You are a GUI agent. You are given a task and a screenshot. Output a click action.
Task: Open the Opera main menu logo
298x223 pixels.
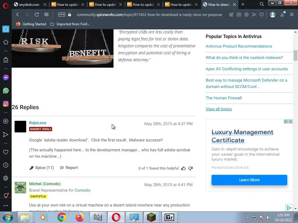click(x=6, y=6)
